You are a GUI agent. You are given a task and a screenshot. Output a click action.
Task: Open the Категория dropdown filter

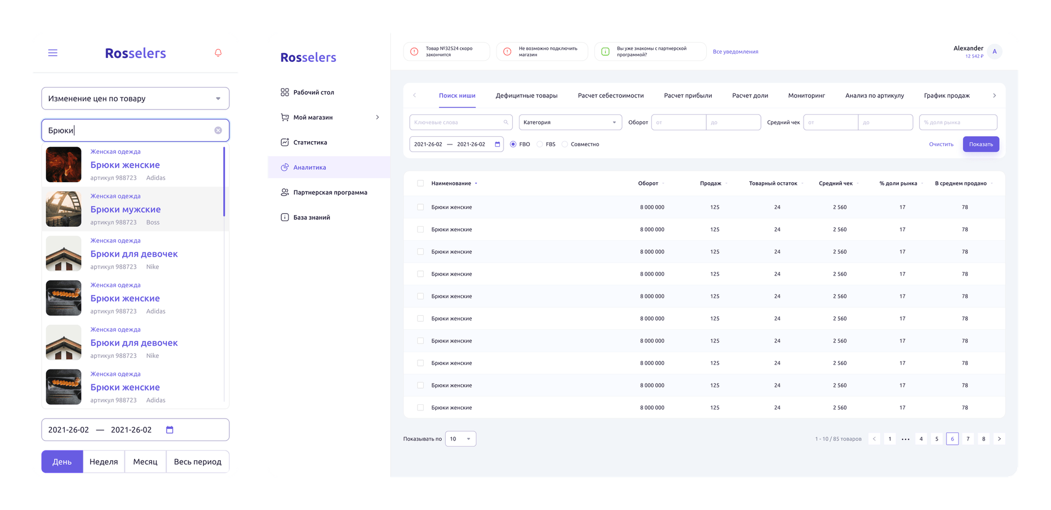(x=570, y=123)
